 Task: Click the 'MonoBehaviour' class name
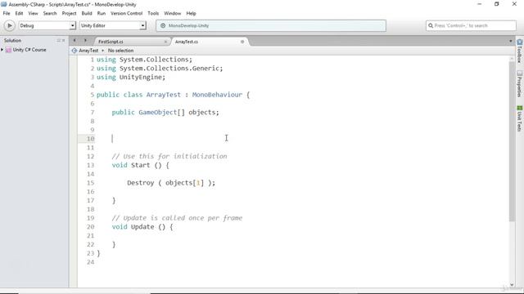click(x=217, y=95)
